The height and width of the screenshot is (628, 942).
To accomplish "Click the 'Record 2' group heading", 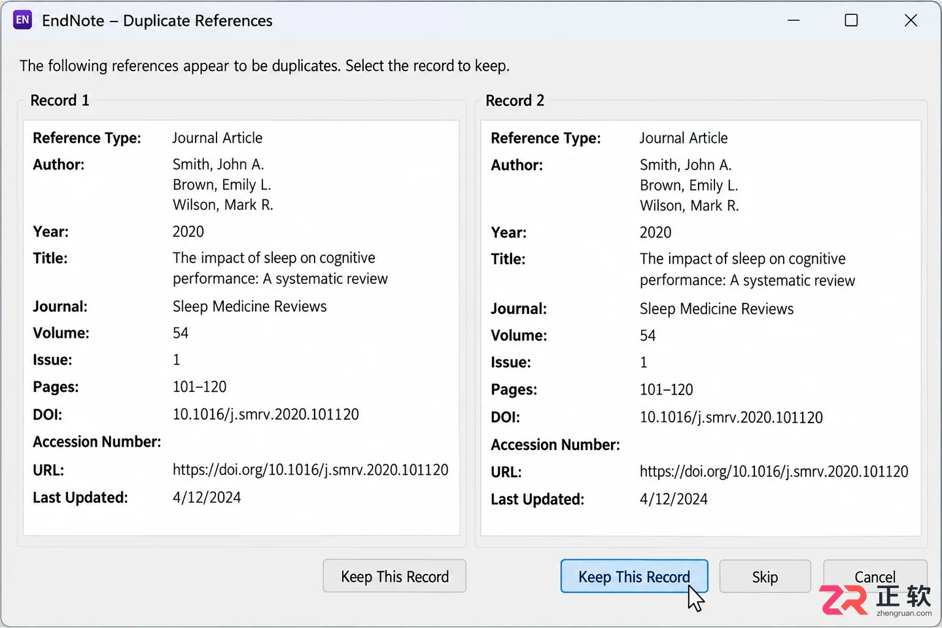I will coord(515,100).
